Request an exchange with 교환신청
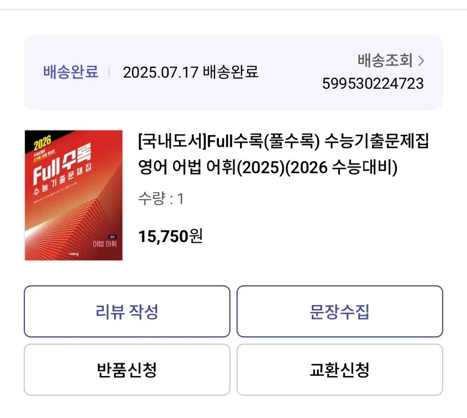The height and width of the screenshot is (418, 467). (340, 369)
